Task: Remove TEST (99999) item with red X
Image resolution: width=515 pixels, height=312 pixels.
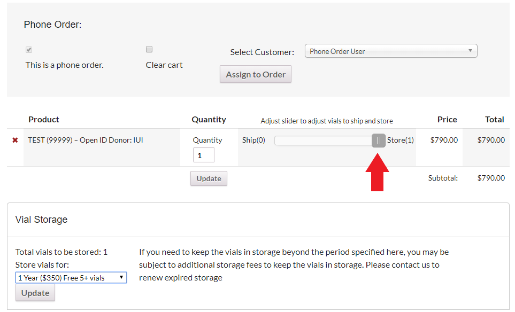Action: pos(15,141)
